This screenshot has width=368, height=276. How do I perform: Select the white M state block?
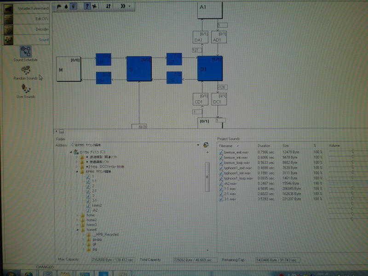69,69
